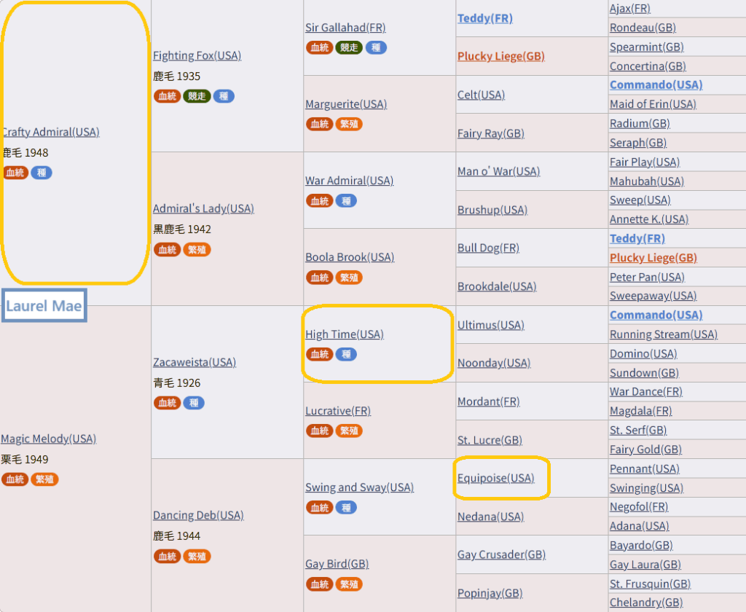Click the Laurel Mae label box
This screenshot has height=612, width=746.
pyautogui.click(x=44, y=305)
